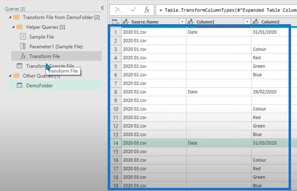The height and width of the screenshot is (191, 297).
Task: Click the ABC type icon for Column1
Action: pyautogui.click(x=191, y=22)
